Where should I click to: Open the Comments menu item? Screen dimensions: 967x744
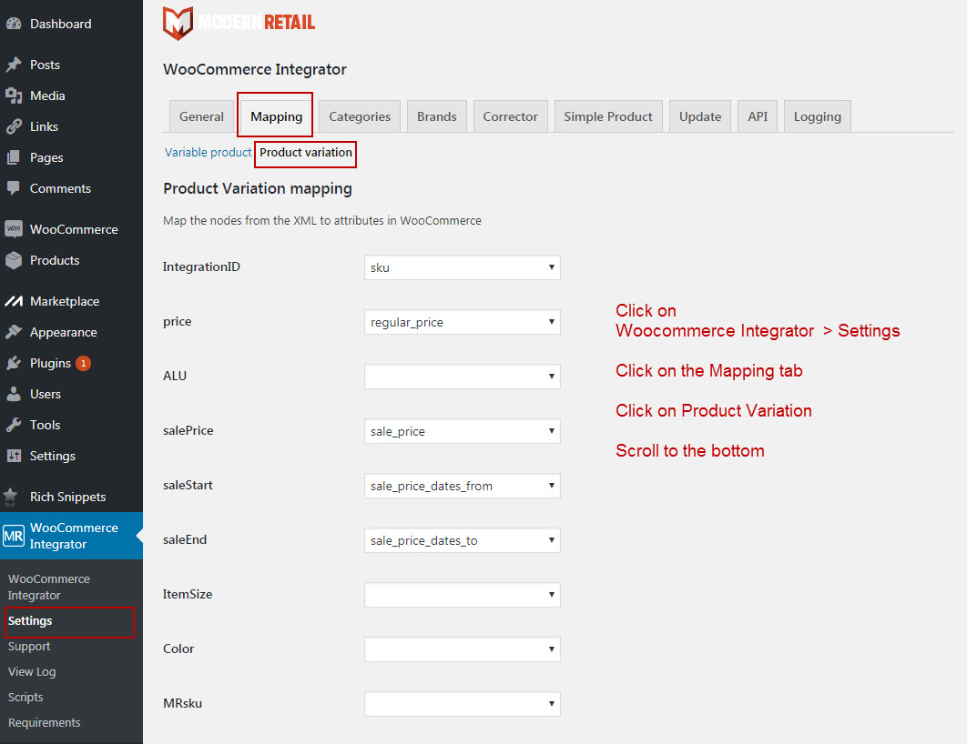pos(71,188)
